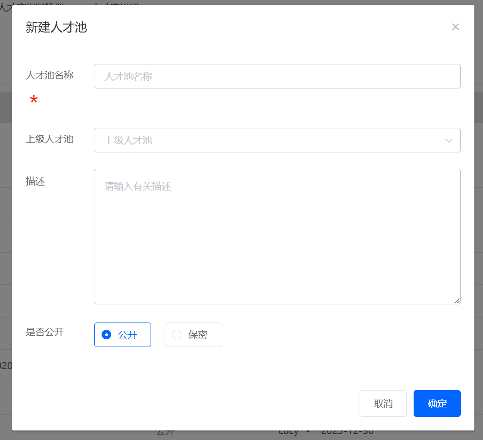
Task: Click the 是否公开 label
Action: (x=45, y=332)
